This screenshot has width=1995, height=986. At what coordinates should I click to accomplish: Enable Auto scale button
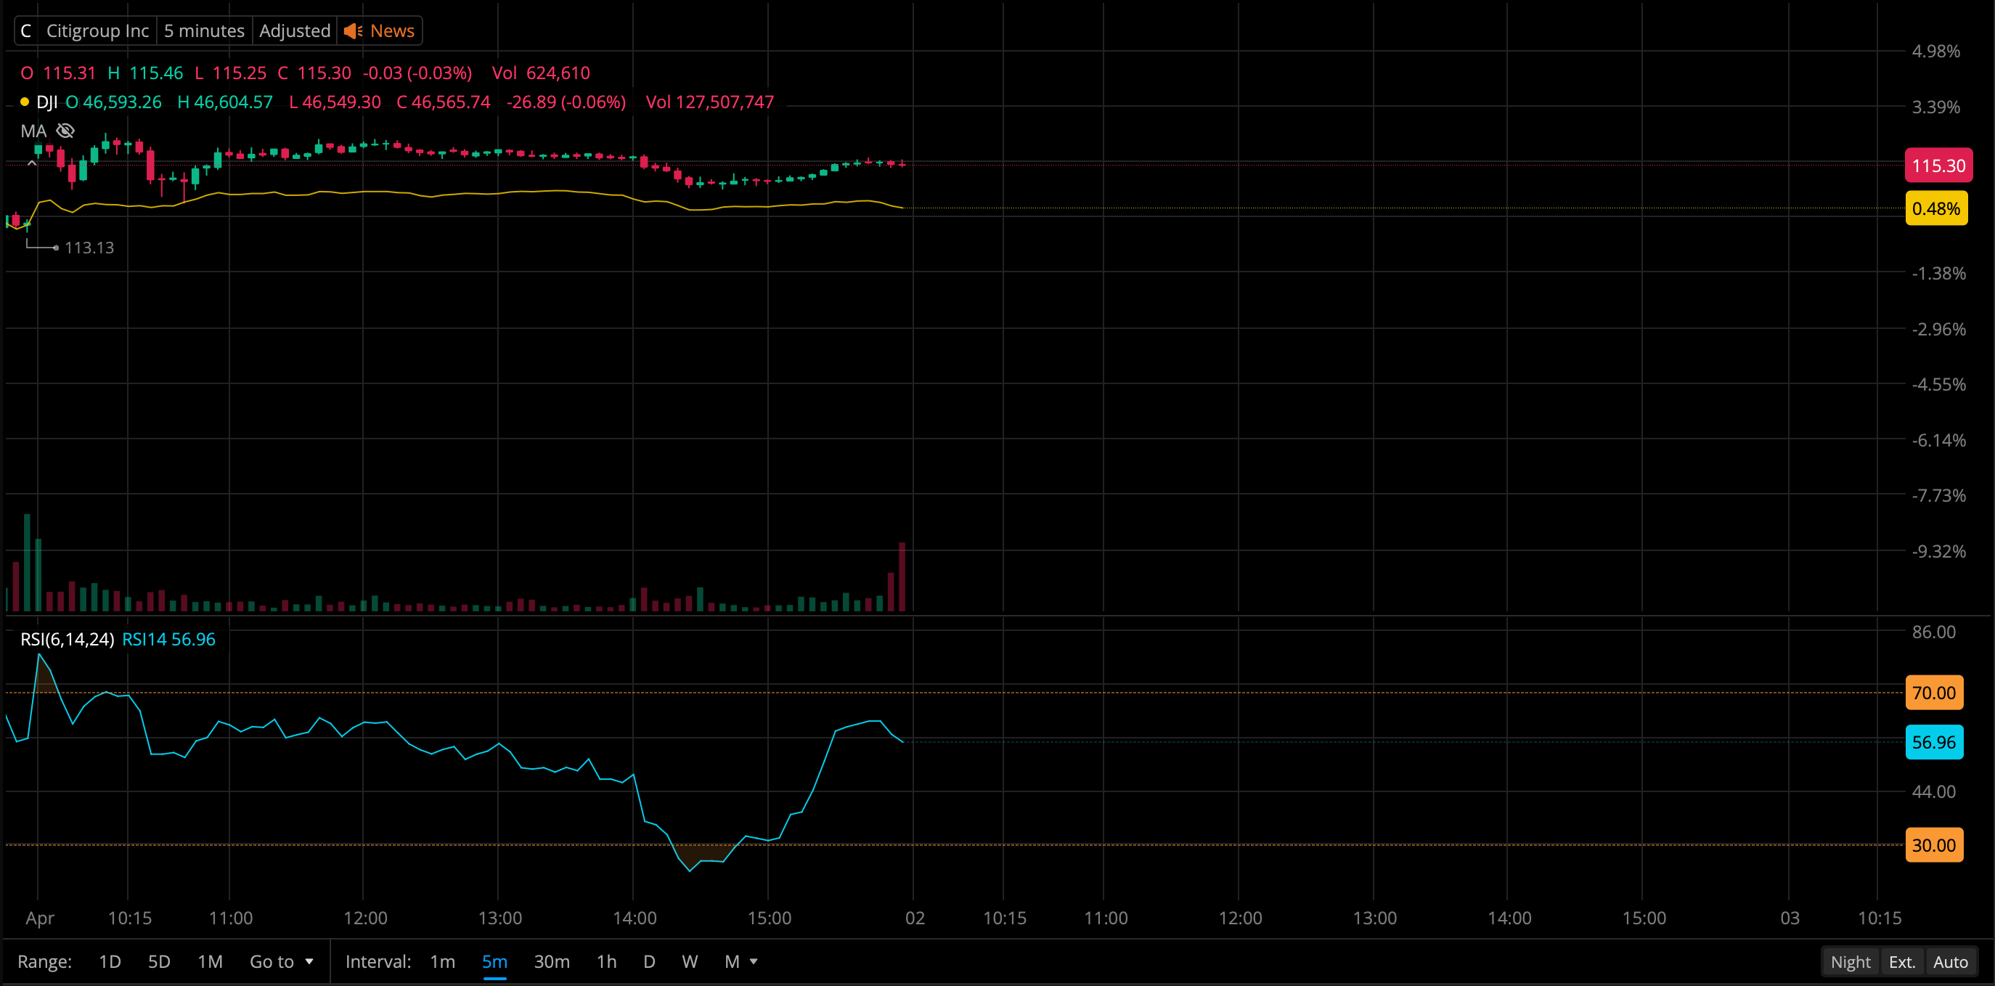click(1950, 961)
